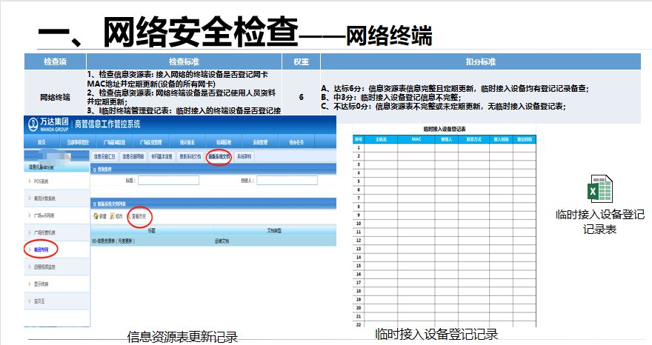Click the 检查标准 header cell
This screenshot has height=345, width=652.
(x=184, y=61)
